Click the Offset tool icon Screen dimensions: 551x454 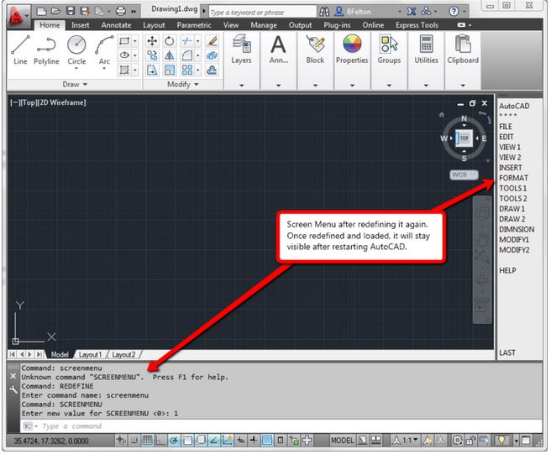pyautogui.click(x=212, y=70)
